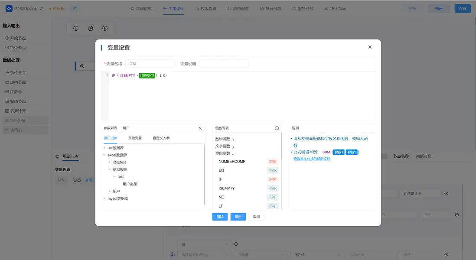Click the clock history toolbar icon
Viewport: 476px width, 260px height.
click(x=91, y=28)
